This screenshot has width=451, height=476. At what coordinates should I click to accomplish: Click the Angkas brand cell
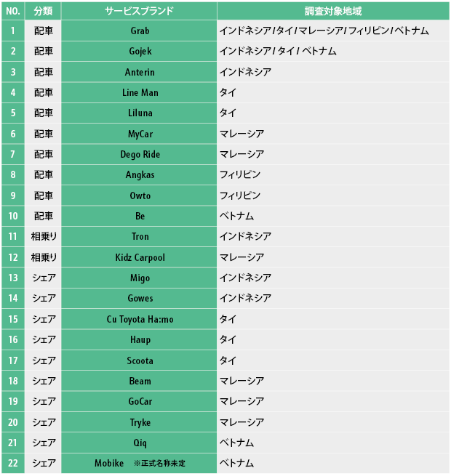[x=140, y=174]
